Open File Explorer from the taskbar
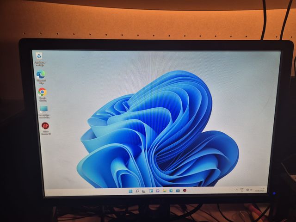The image size is (296, 222). point(165,191)
